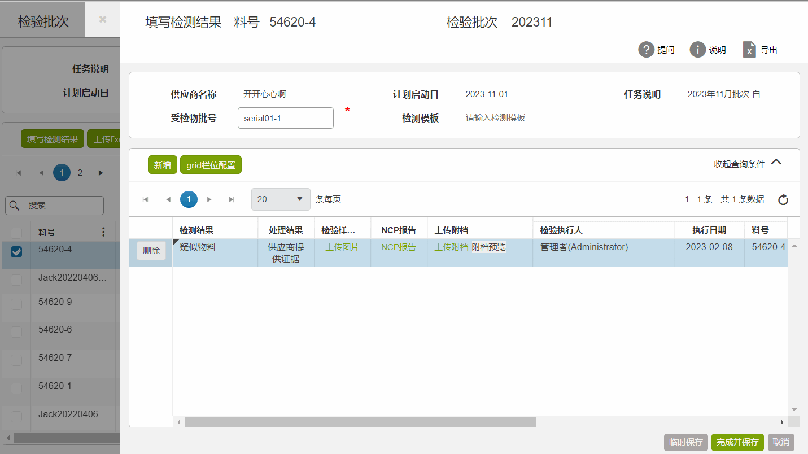This screenshot has width=808, height=454.
Task: Sort by 检测结果 column header
Action: pyautogui.click(x=196, y=230)
